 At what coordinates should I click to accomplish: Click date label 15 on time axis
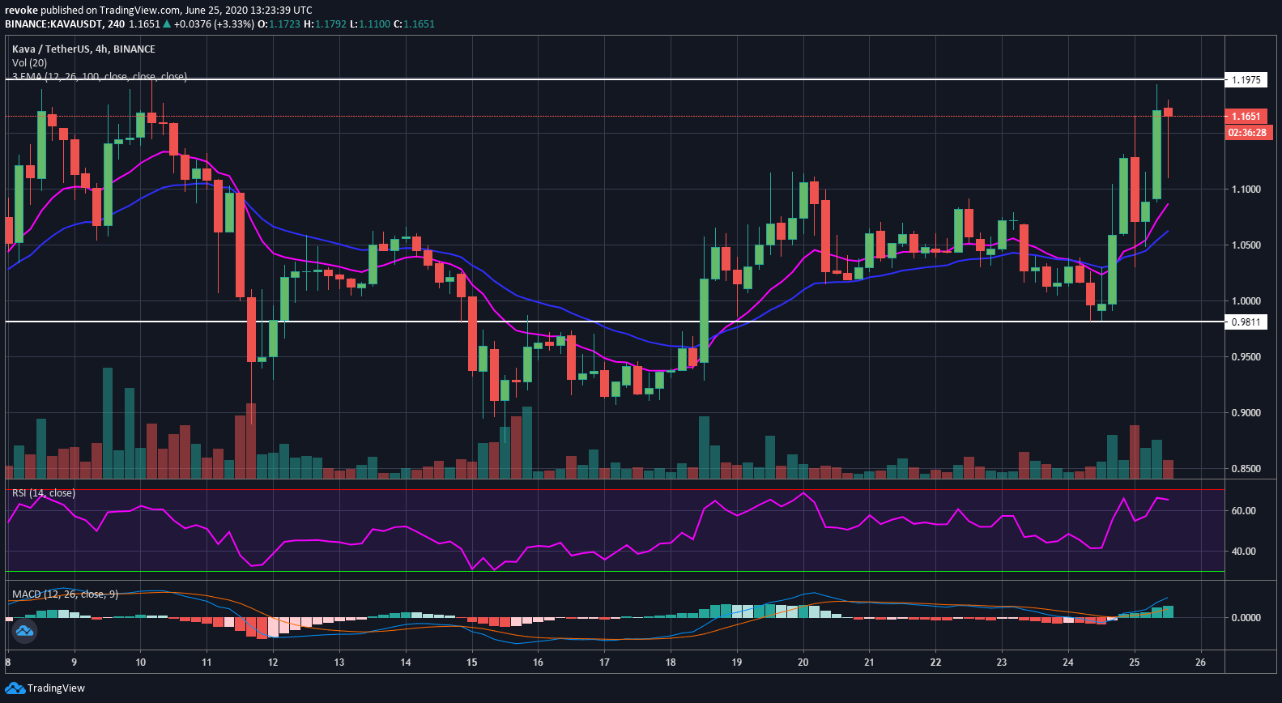[x=471, y=663]
